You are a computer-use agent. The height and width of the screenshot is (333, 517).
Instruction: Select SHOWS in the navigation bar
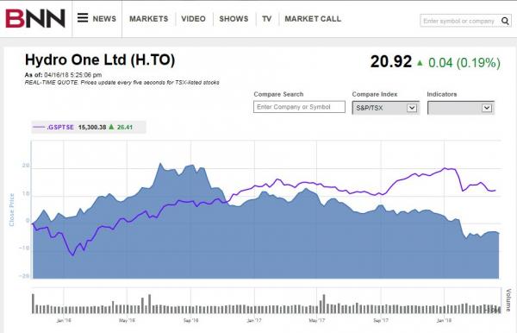(x=234, y=19)
